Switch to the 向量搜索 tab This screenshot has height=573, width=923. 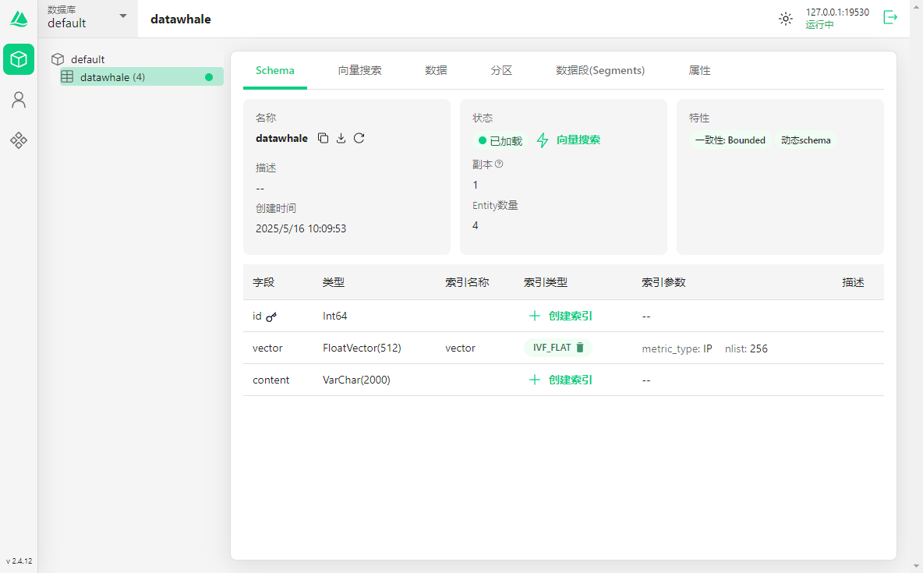tap(359, 70)
